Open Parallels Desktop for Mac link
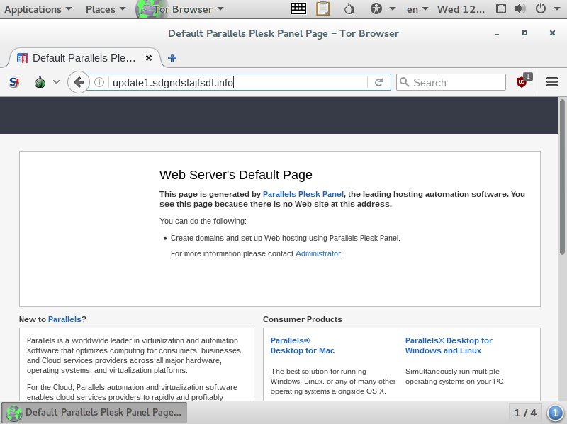Screen dimensions: 567x424 click(303, 345)
